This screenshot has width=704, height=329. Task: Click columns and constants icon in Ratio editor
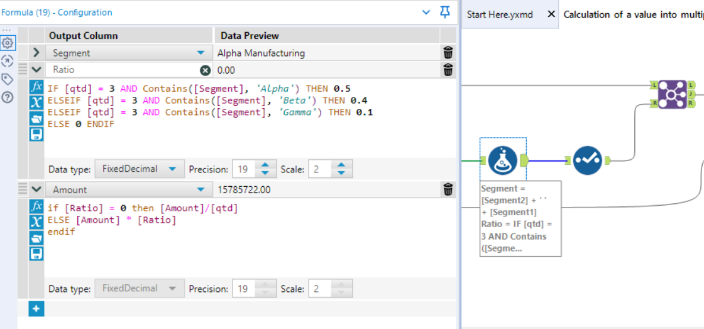[x=36, y=103]
